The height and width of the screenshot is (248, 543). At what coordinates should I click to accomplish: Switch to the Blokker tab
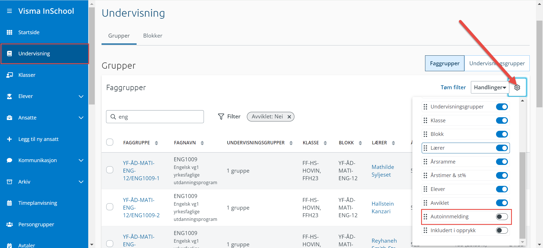[x=152, y=36]
